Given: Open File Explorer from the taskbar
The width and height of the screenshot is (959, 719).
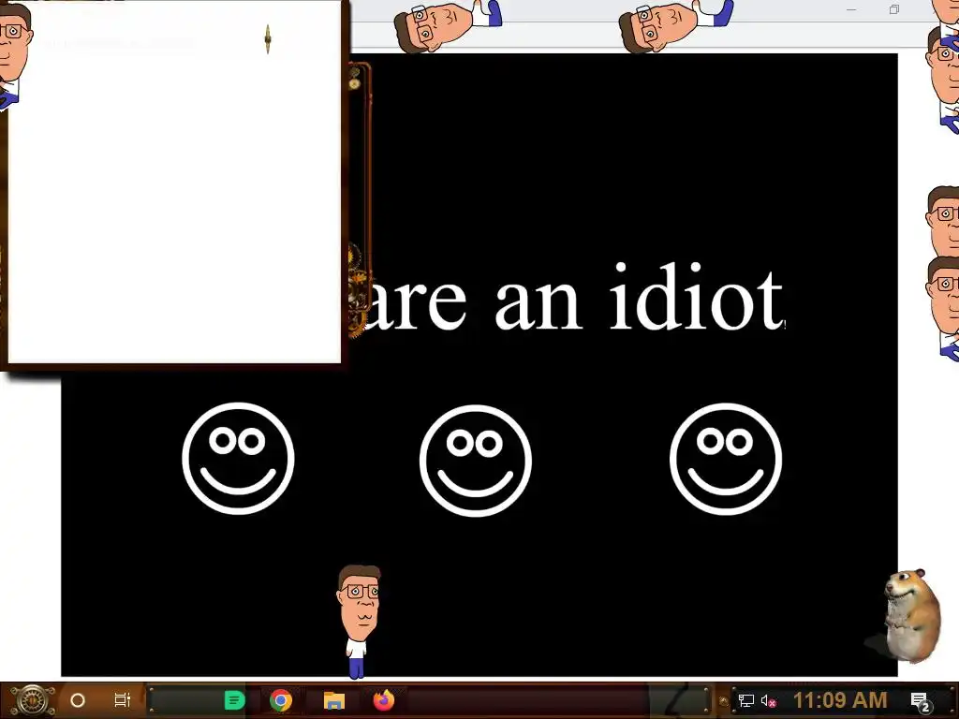Looking at the screenshot, I should (x=334, y=700).
